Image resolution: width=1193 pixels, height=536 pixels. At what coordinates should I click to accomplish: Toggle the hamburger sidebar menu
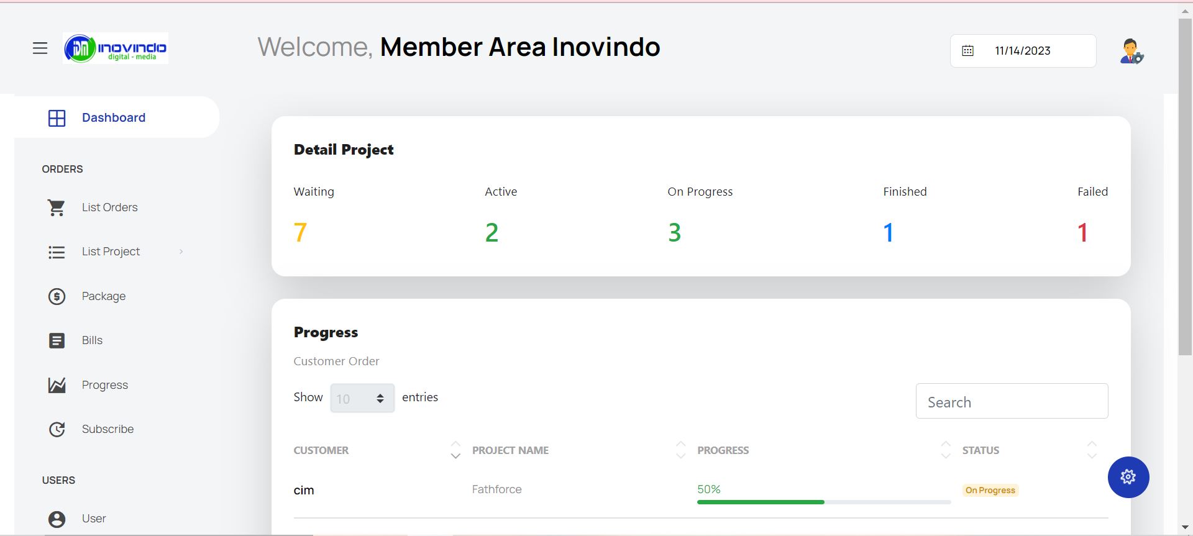40,48
